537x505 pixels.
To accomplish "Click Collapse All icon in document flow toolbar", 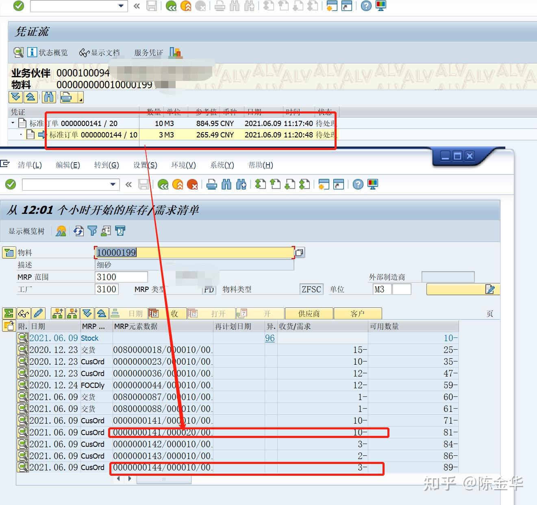I will (31, 97).
